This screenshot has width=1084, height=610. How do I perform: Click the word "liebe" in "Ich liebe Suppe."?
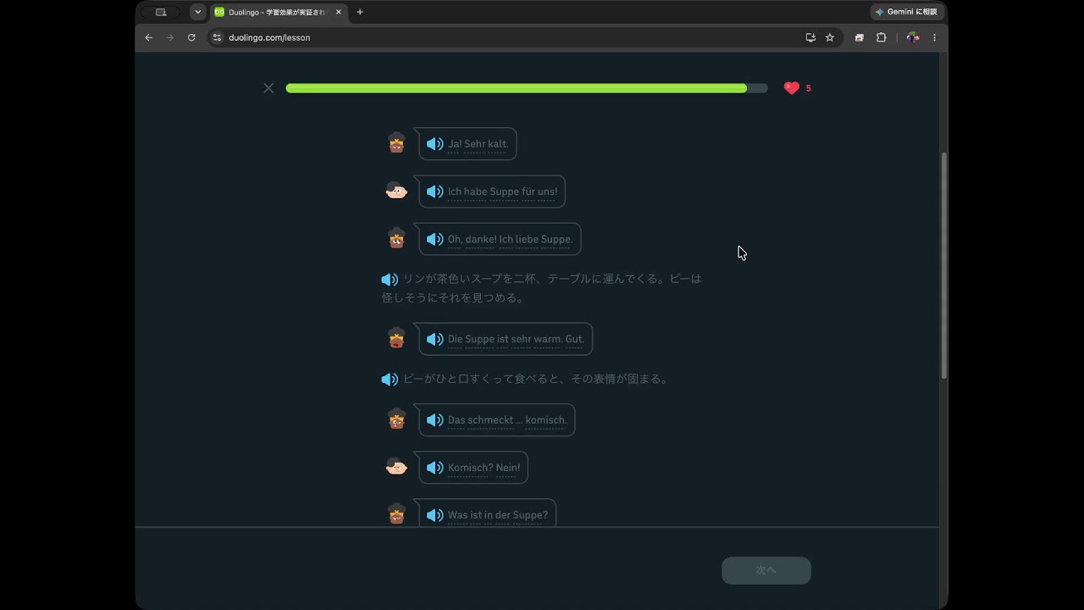[x=527, y=239]
